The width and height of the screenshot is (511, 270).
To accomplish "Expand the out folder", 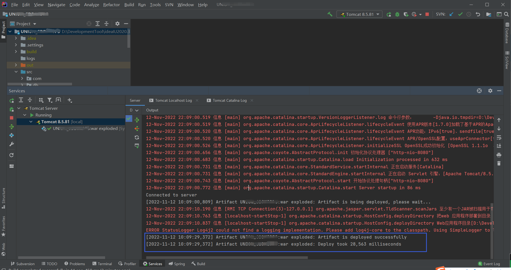I will (16, 65).
